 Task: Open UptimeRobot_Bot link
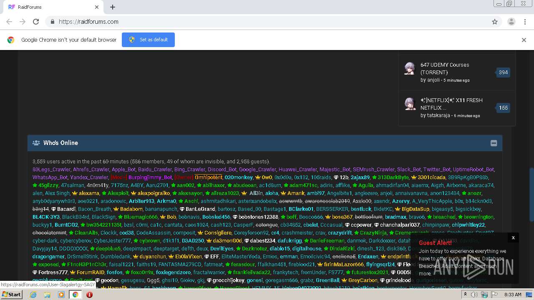[473, 169]
